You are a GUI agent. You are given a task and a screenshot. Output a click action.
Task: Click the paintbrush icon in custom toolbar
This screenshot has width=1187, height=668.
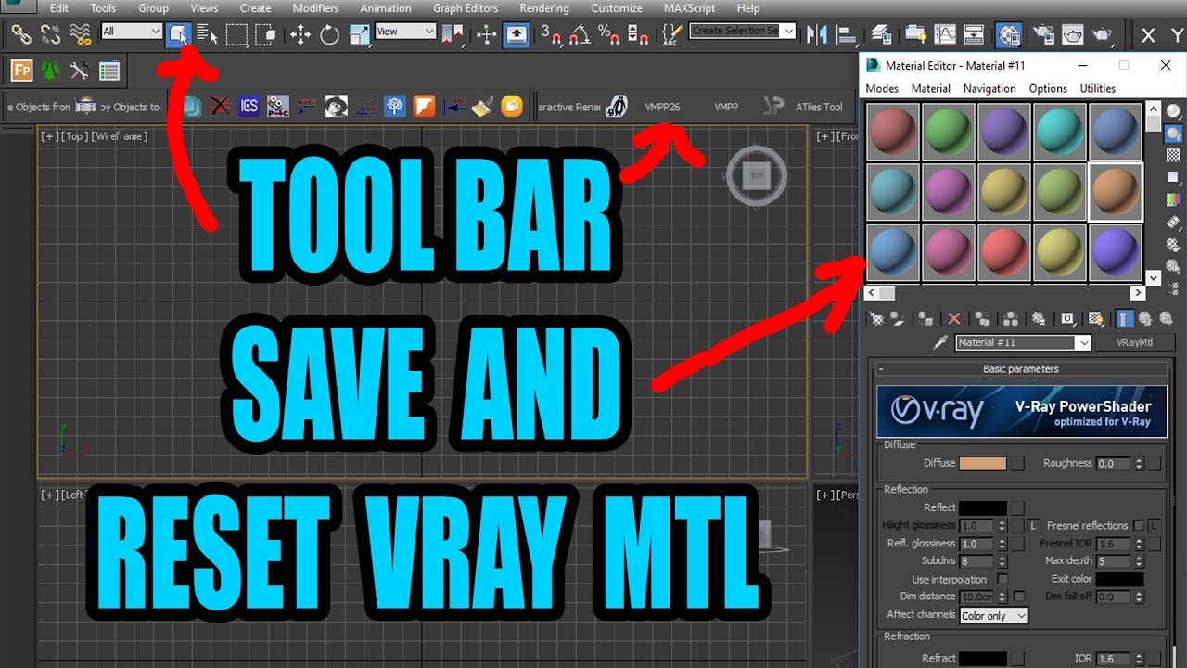(481, 107)
